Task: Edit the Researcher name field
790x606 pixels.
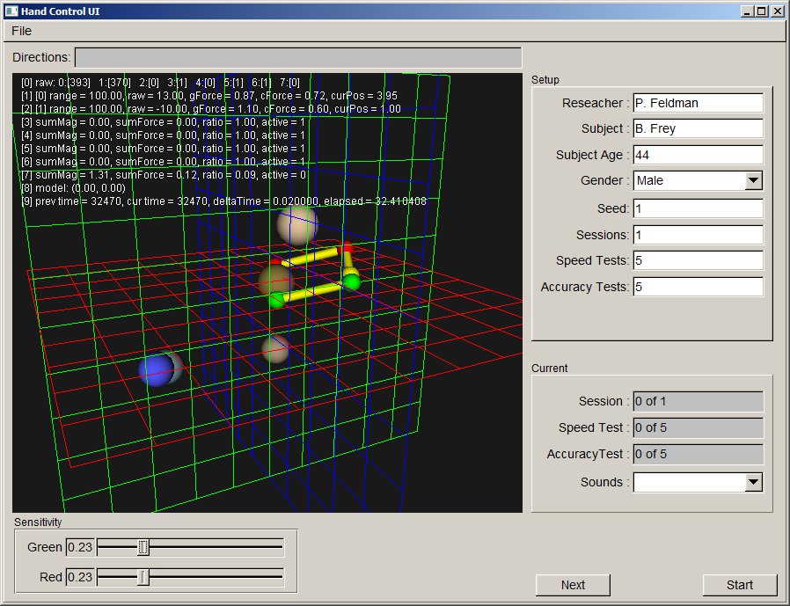Action: pos(698,103)
